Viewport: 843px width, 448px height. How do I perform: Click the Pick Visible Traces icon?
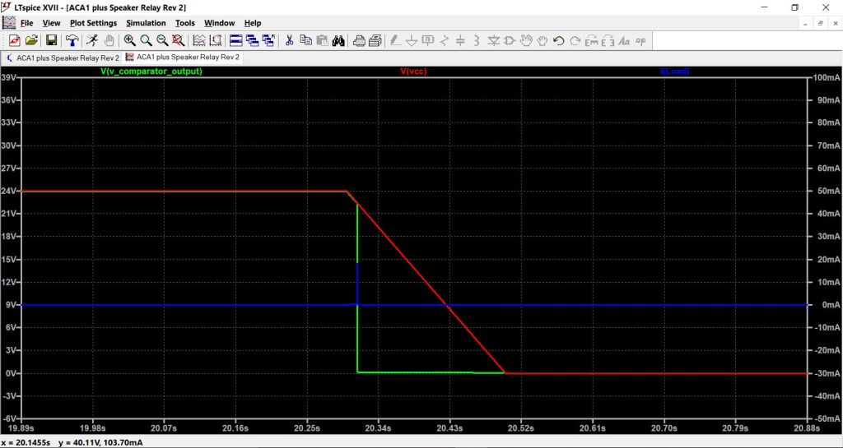click(216, 41)
